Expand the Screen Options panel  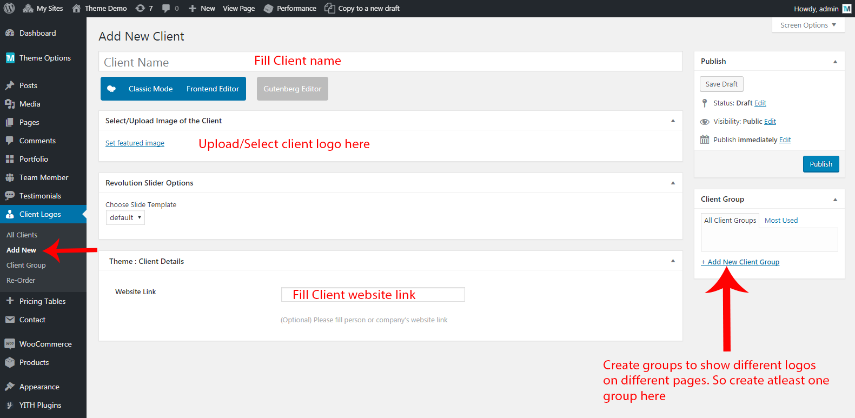tap(808, 25)
